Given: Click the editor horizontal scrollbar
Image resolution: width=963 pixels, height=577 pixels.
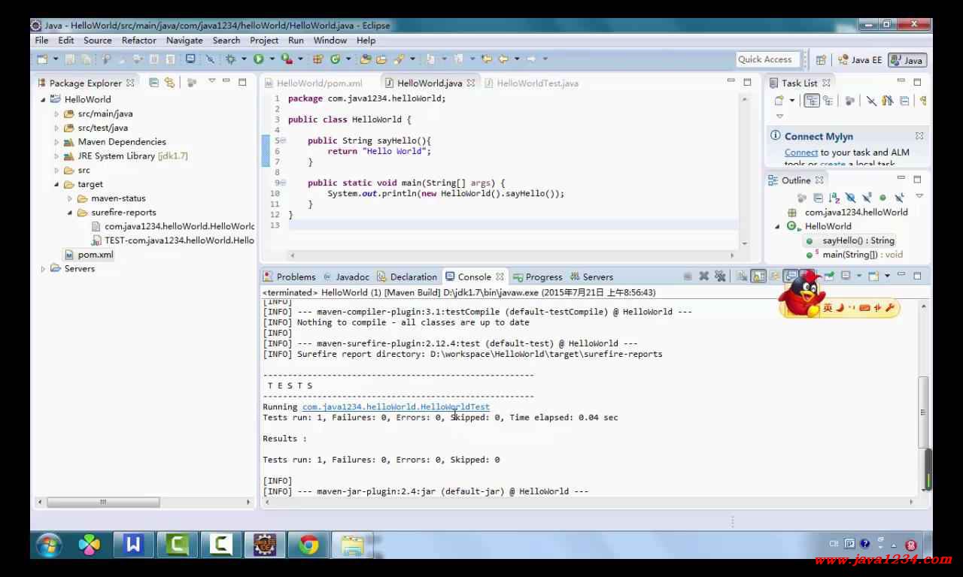Looking at the screenshot, I should [511, 255].
